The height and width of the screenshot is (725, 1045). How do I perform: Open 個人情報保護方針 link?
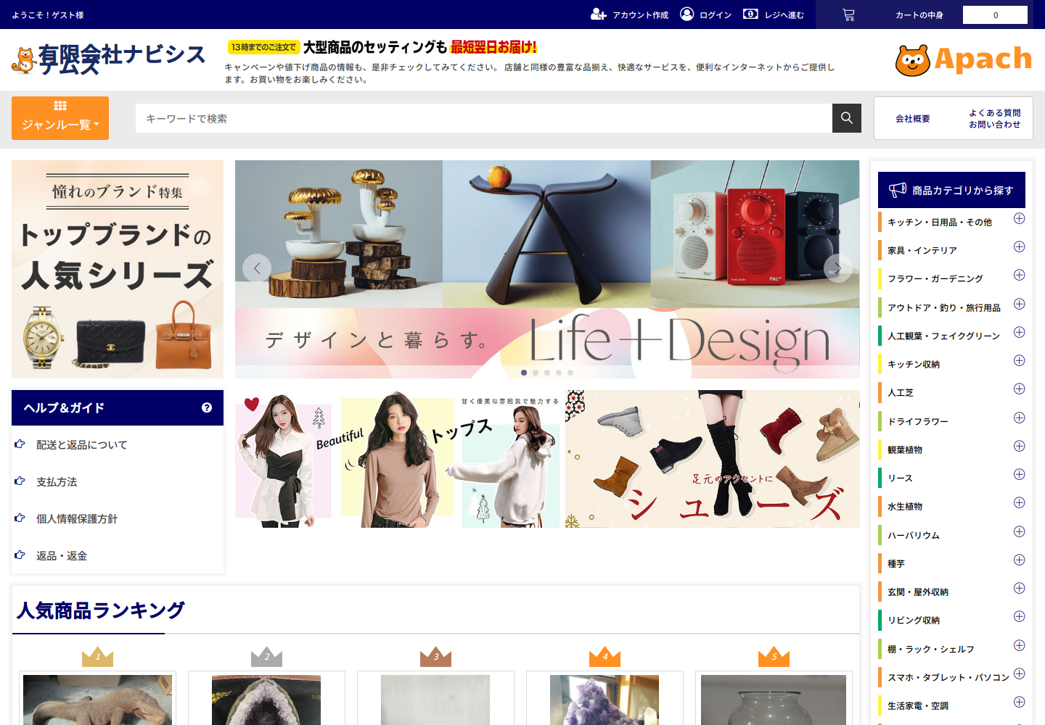(x=76, y=518)
